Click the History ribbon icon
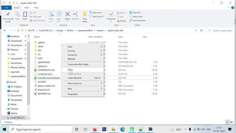The height and width of the screenshot is (133, 236). (121, 21)
